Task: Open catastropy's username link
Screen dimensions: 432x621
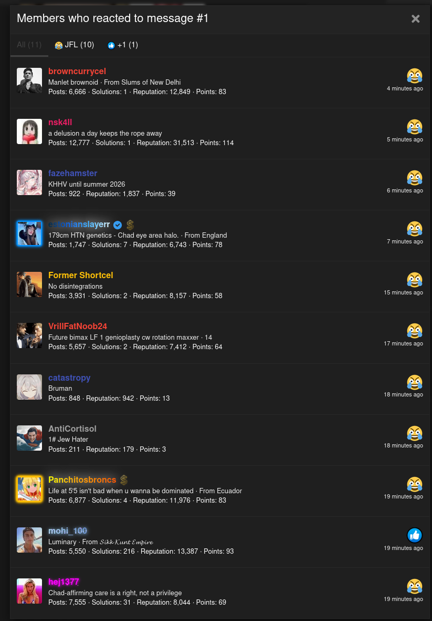Action: (x=69, y=378)
